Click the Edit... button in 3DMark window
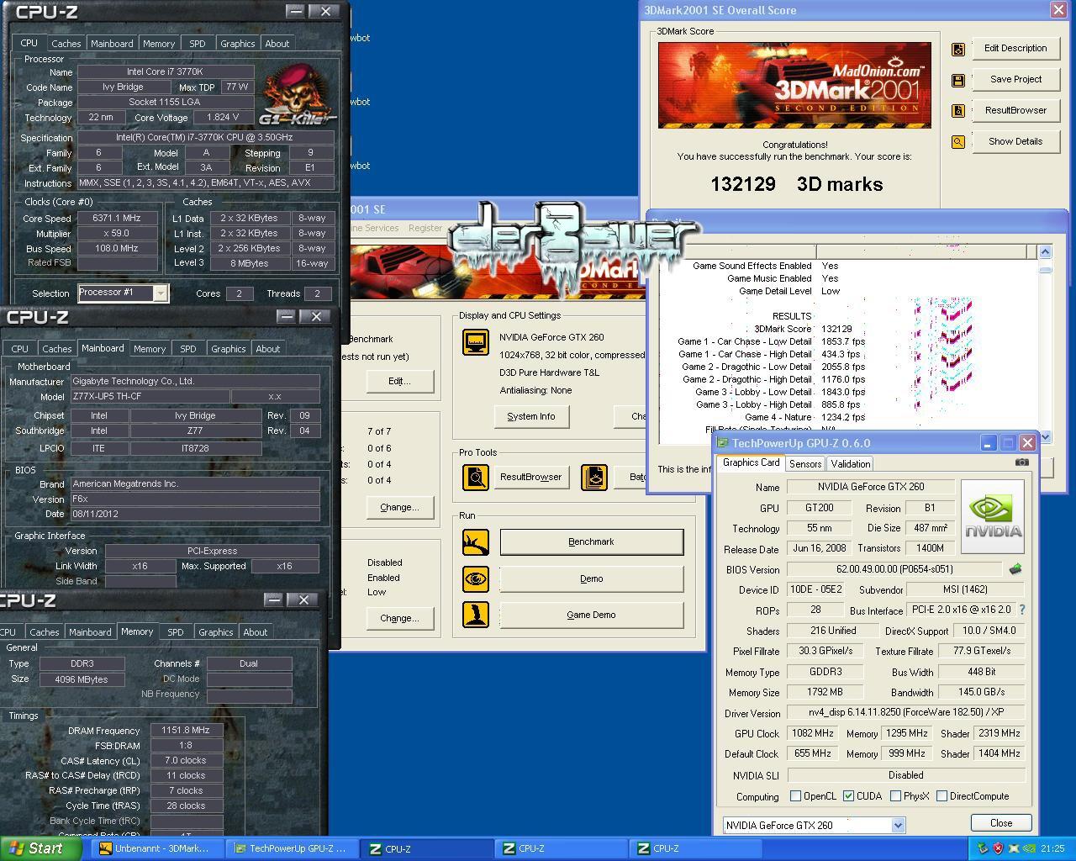The height and width of the screenshot is (861, 1076). [x=399, y=381]
